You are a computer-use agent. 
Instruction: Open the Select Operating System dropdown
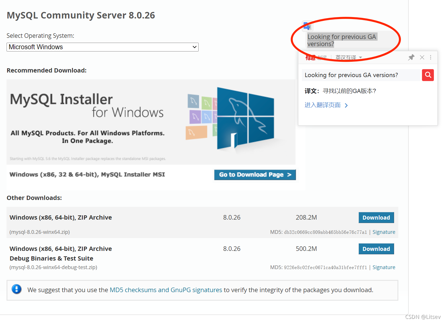click(102, 47)
